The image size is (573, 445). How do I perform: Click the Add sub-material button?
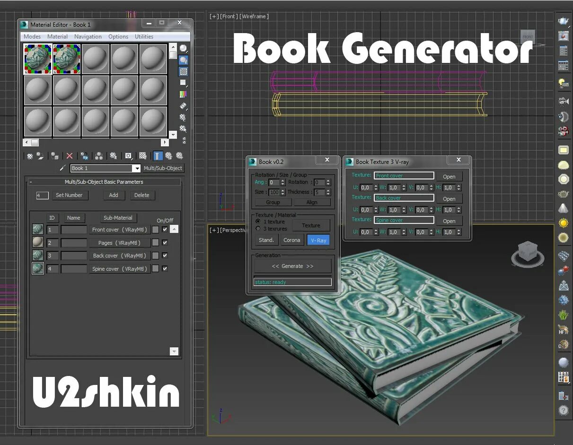(114, 195)
